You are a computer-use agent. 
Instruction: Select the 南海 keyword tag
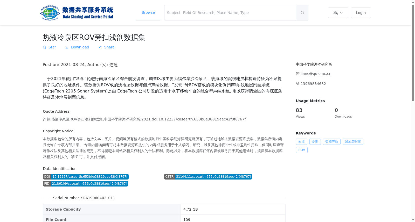[301, 142]
